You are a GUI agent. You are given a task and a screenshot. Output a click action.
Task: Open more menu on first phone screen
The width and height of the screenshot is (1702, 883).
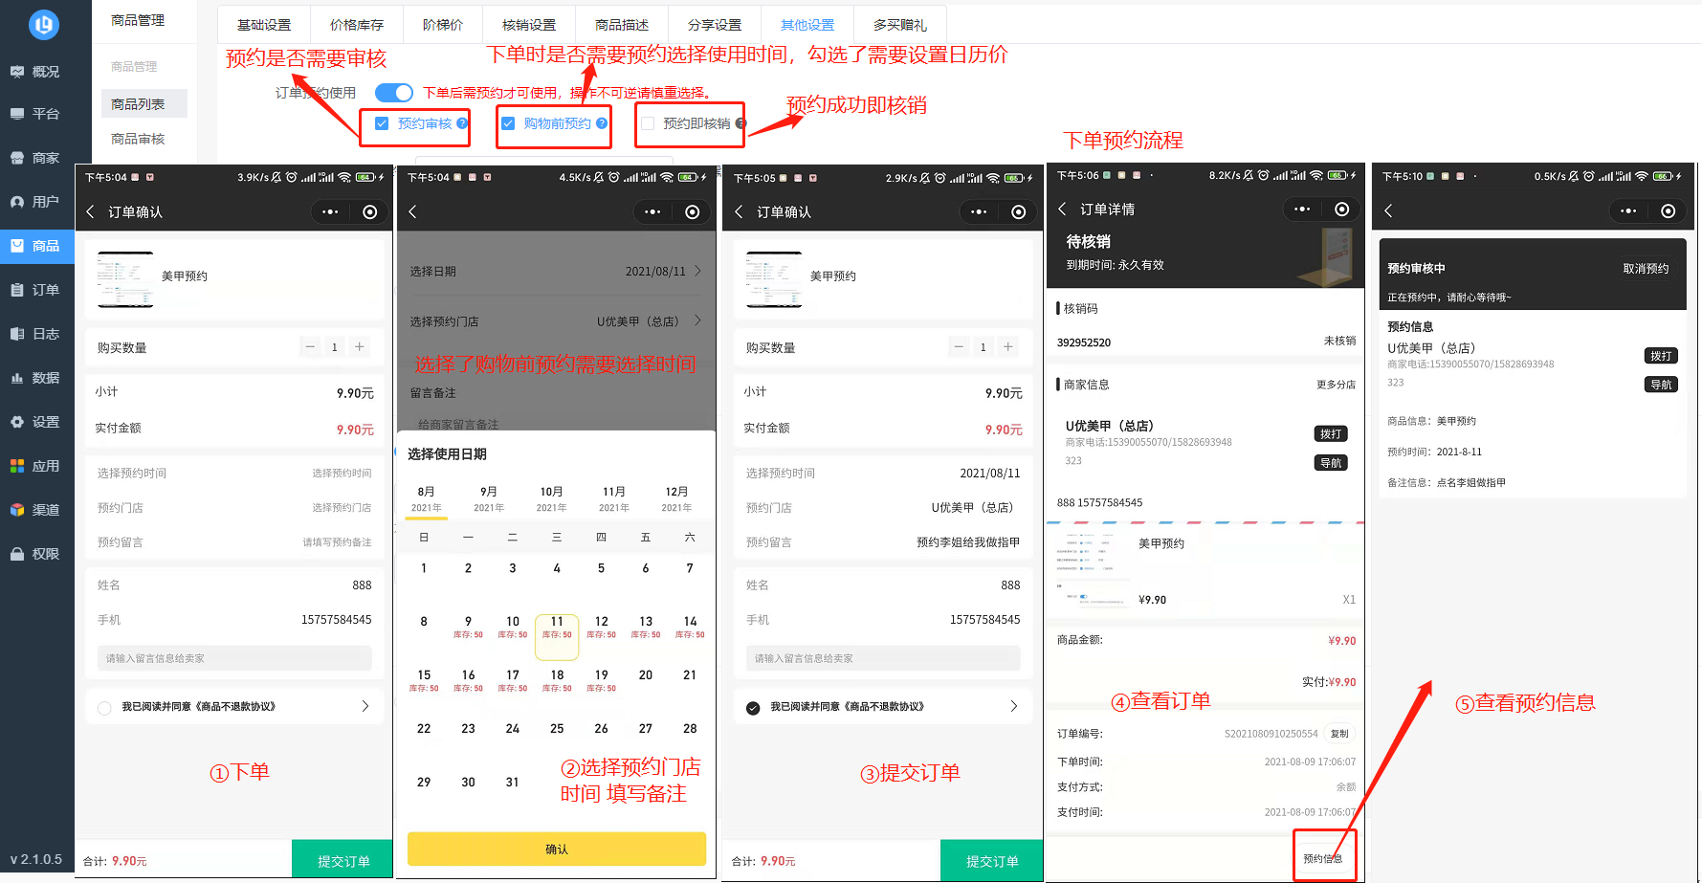(x=331, y=211)
